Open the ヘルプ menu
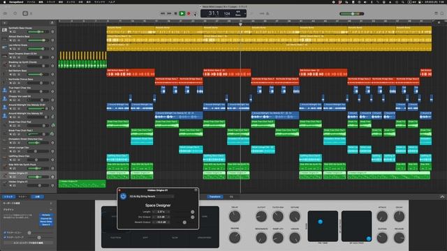 [x=112, y=1]
